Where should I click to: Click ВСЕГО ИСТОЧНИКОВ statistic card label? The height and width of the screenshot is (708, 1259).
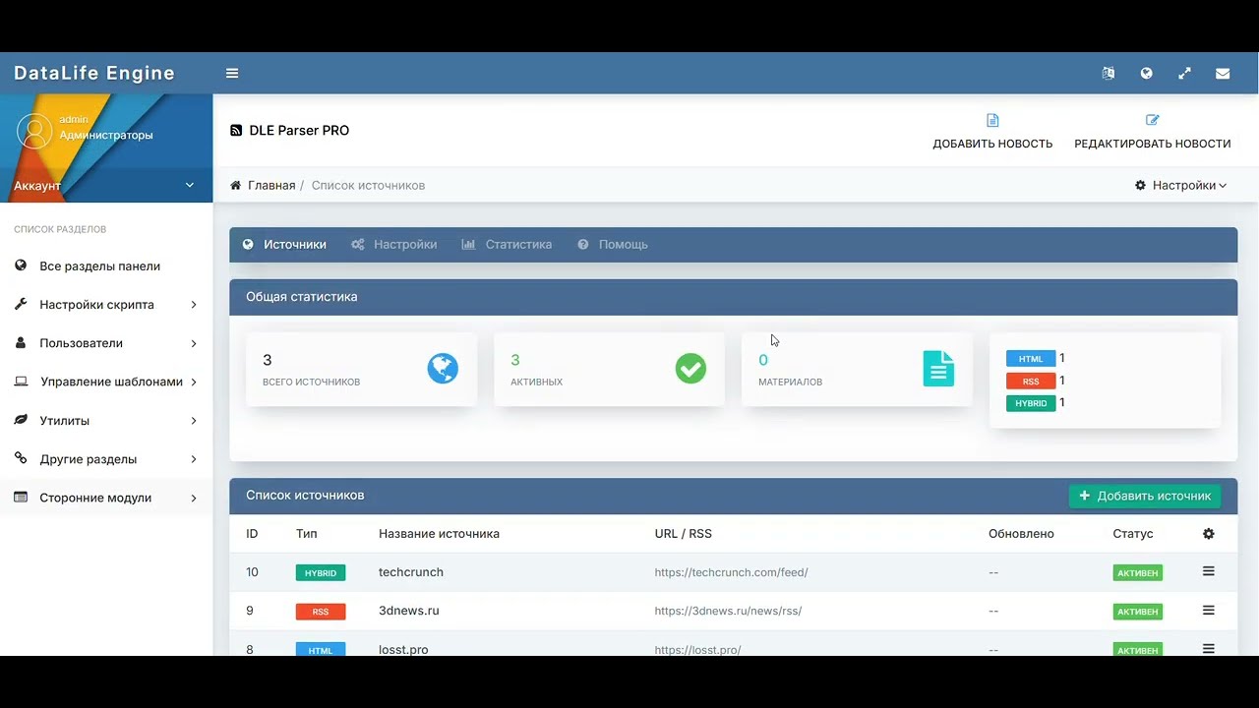[x=311, y=382]
